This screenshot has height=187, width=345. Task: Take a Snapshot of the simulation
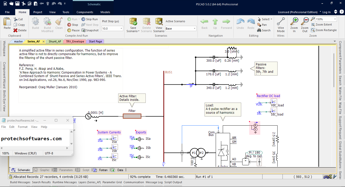pyautogui.click(x=90, y=30)
